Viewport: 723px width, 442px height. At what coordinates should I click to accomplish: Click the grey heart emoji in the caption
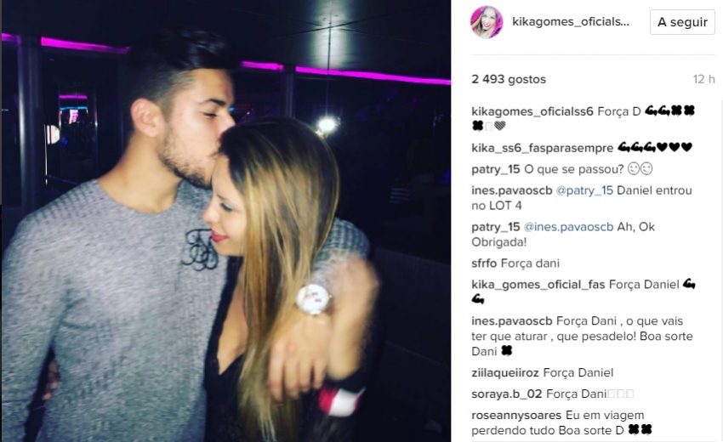(500, 125)
